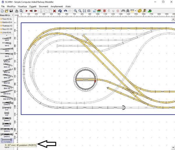The height and width of the screenshot is (150, 175).
Task: Click the mm units button beside the ruler
Action: [16, 15]
